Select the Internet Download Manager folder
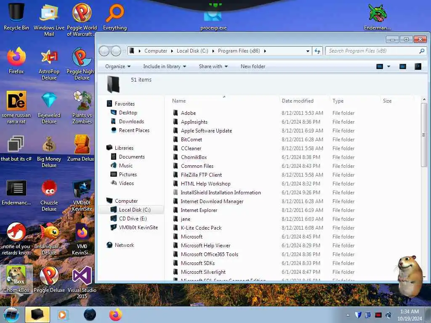 [x=212, y=201]
